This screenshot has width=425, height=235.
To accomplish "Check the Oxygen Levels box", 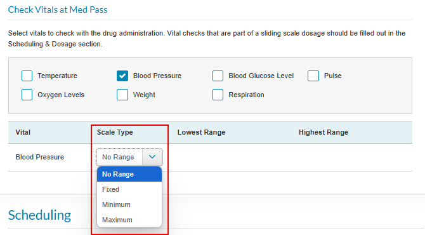I will 27,95.
